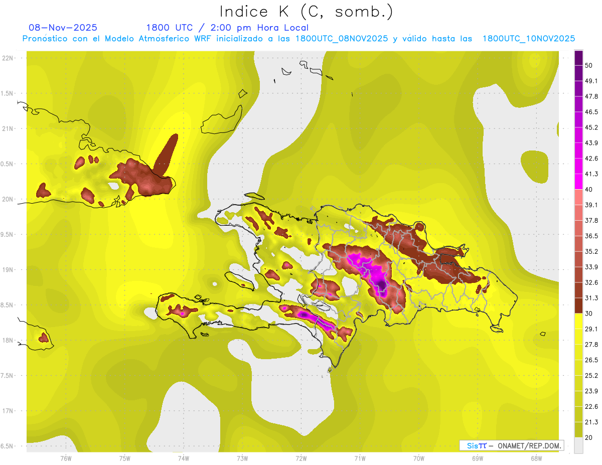Click the dark purple K-index peak in central Dominican Republic

(382, 285)
